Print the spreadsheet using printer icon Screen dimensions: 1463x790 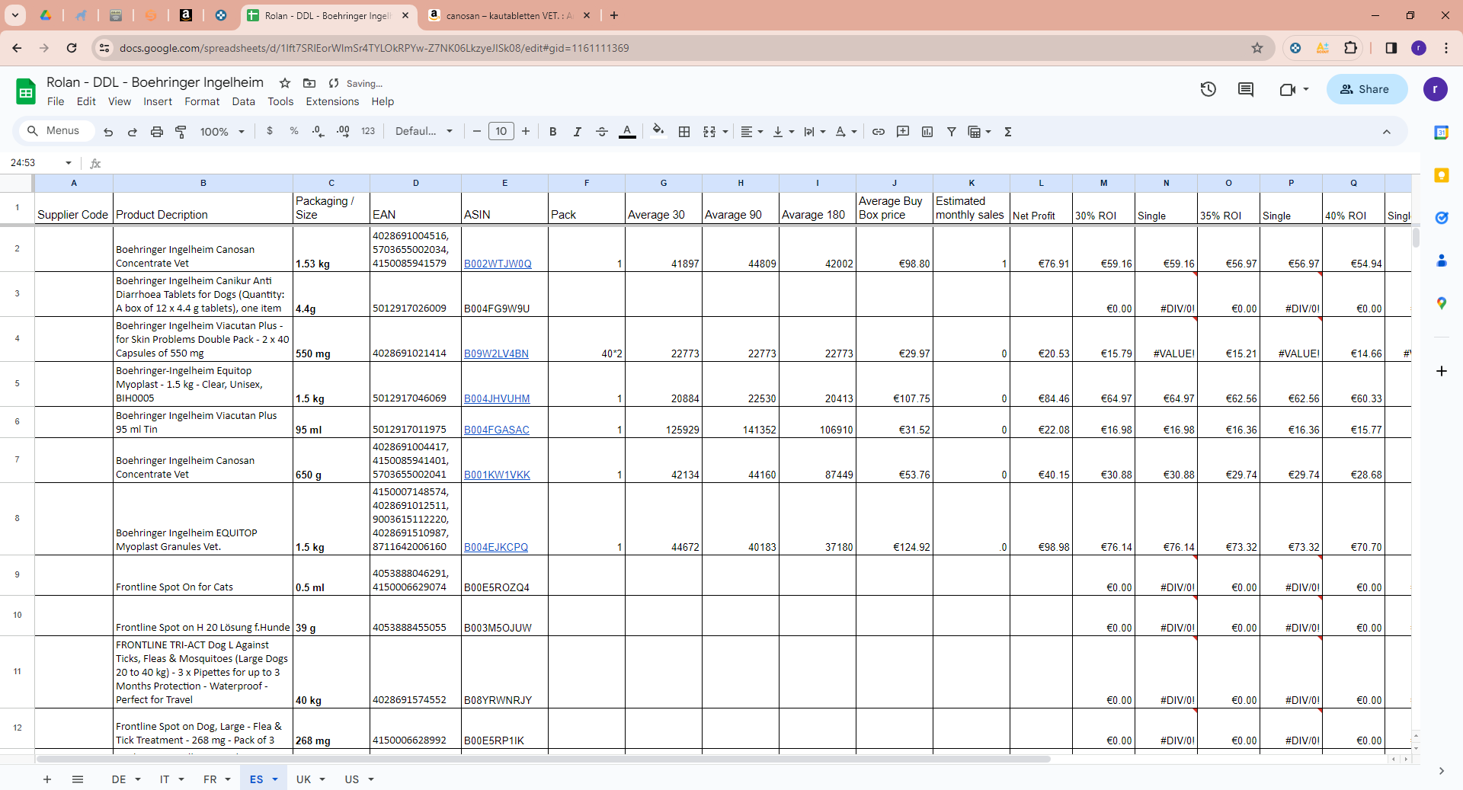[157, 132]
